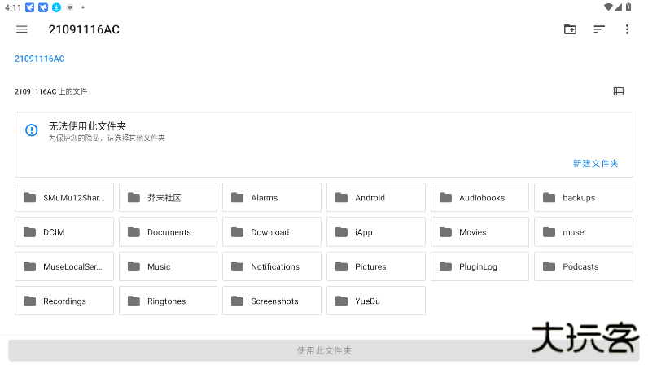Image resolution: width=648 pixels, height=365 pixels.
Task: Tap the download notification icon in status bar
Action: [x=57, y=7]
